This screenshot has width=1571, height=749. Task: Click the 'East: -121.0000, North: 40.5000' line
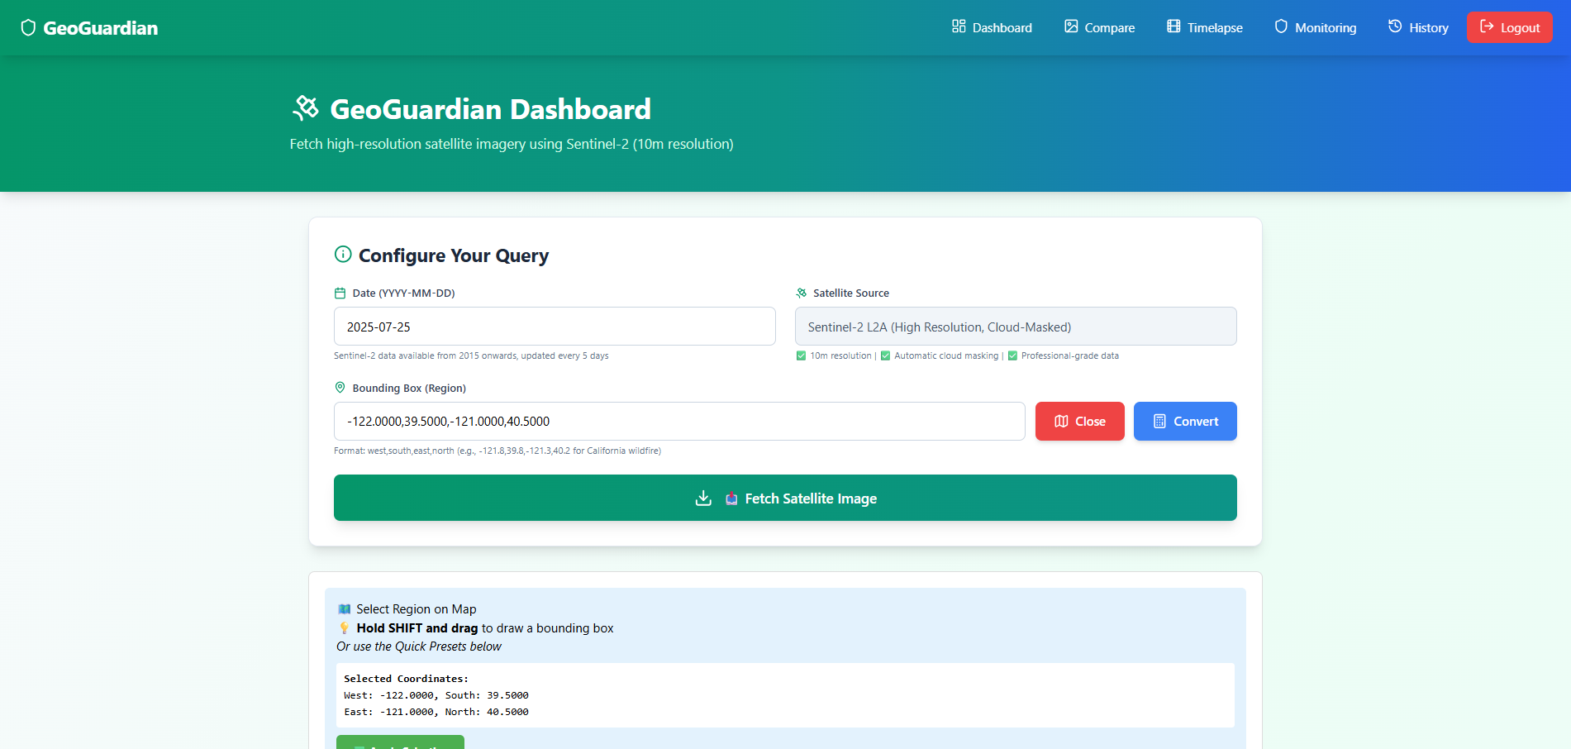436,712
